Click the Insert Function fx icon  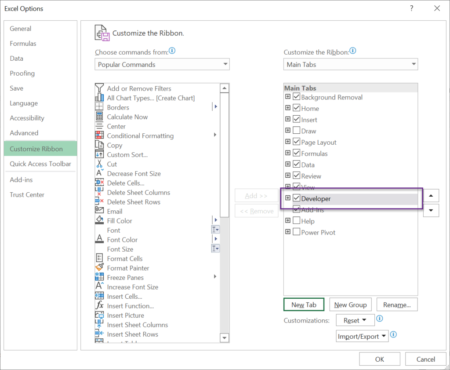coord(100,306)
